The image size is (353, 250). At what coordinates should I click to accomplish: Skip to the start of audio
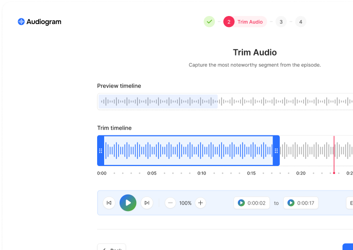(x=109, y=203)
